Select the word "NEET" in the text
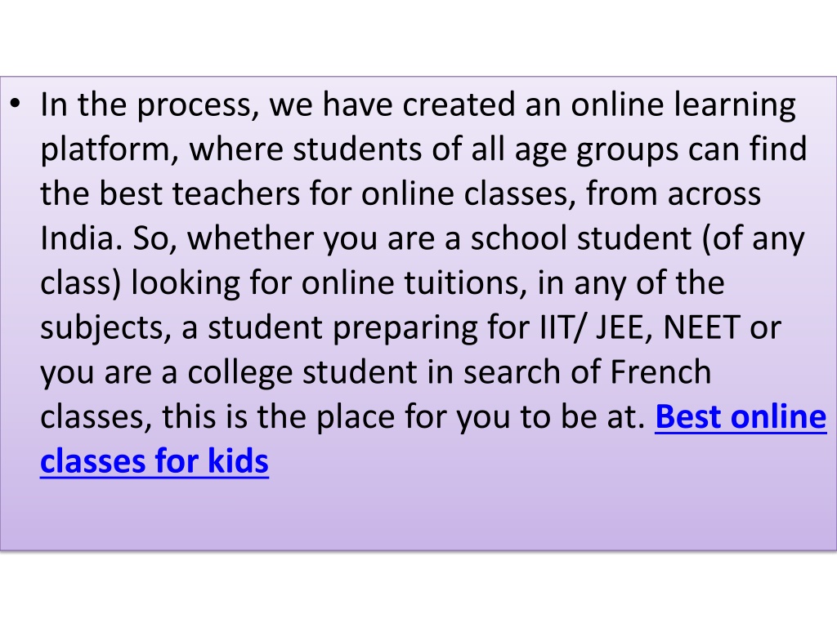The width and height of the screenshot is (837, 627). click(700, 327)
